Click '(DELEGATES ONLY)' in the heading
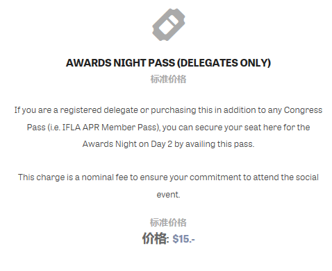The height and width of the screenshot is (271, 332). coord(224,63)
